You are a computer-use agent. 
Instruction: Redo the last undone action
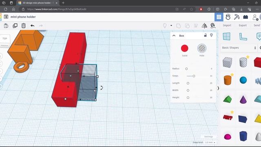pyautogui.click(x=41, y=26)
